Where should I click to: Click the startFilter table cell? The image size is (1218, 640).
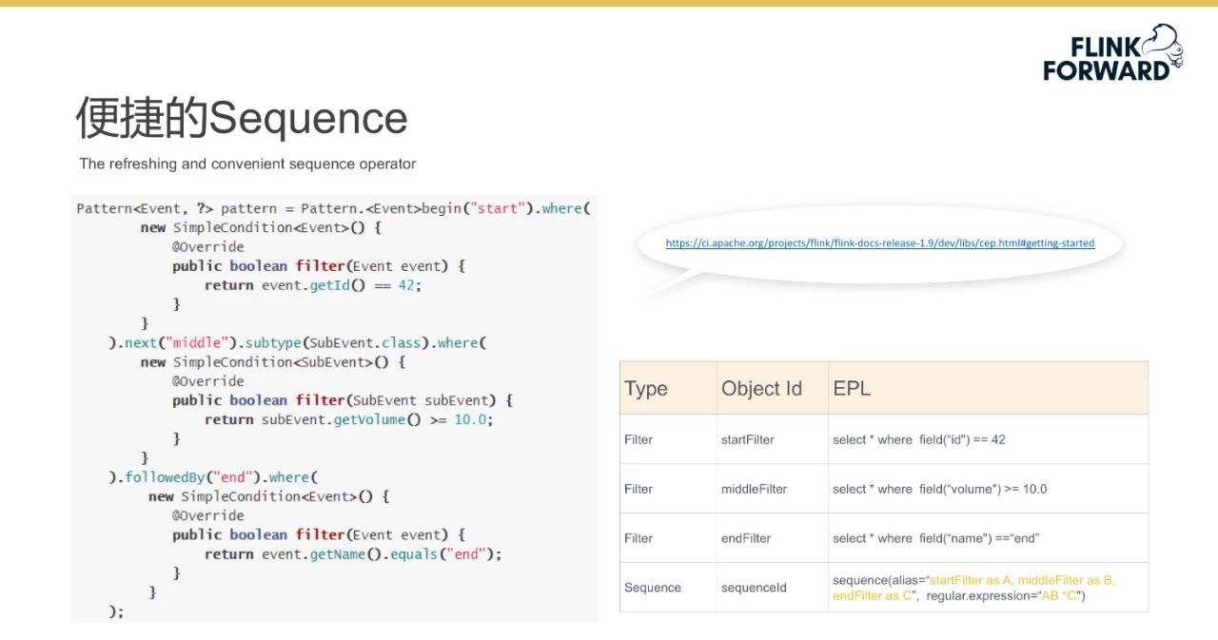[x=748, y=439]
